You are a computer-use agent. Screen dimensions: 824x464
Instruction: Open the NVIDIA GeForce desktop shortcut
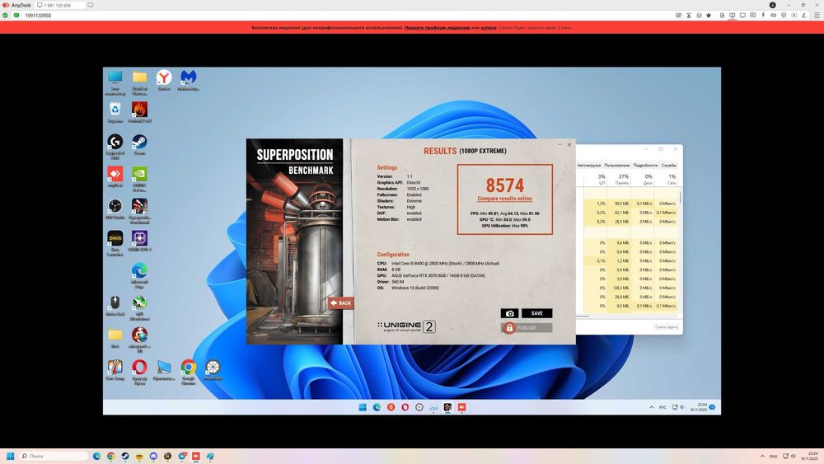[x=139, y=179]
